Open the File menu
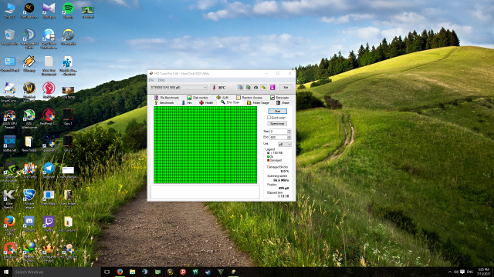 151,80
